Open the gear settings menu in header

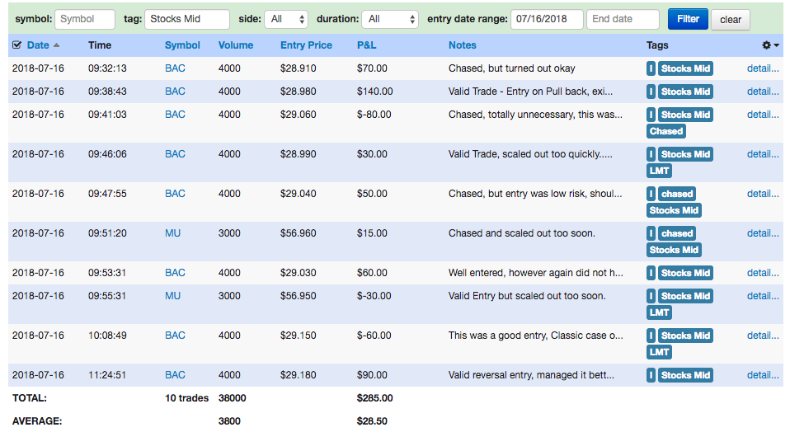click(770, 45)
